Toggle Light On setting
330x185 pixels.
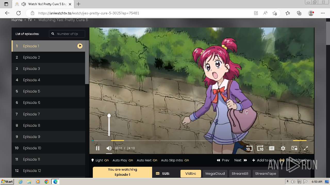(x=100, y=160)
